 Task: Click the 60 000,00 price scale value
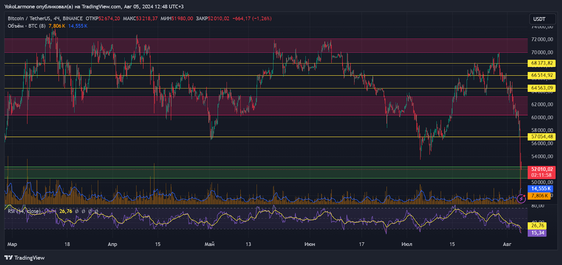542,117
